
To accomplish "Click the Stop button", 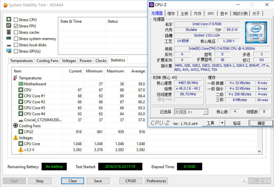I will click(x=40, y=181).
